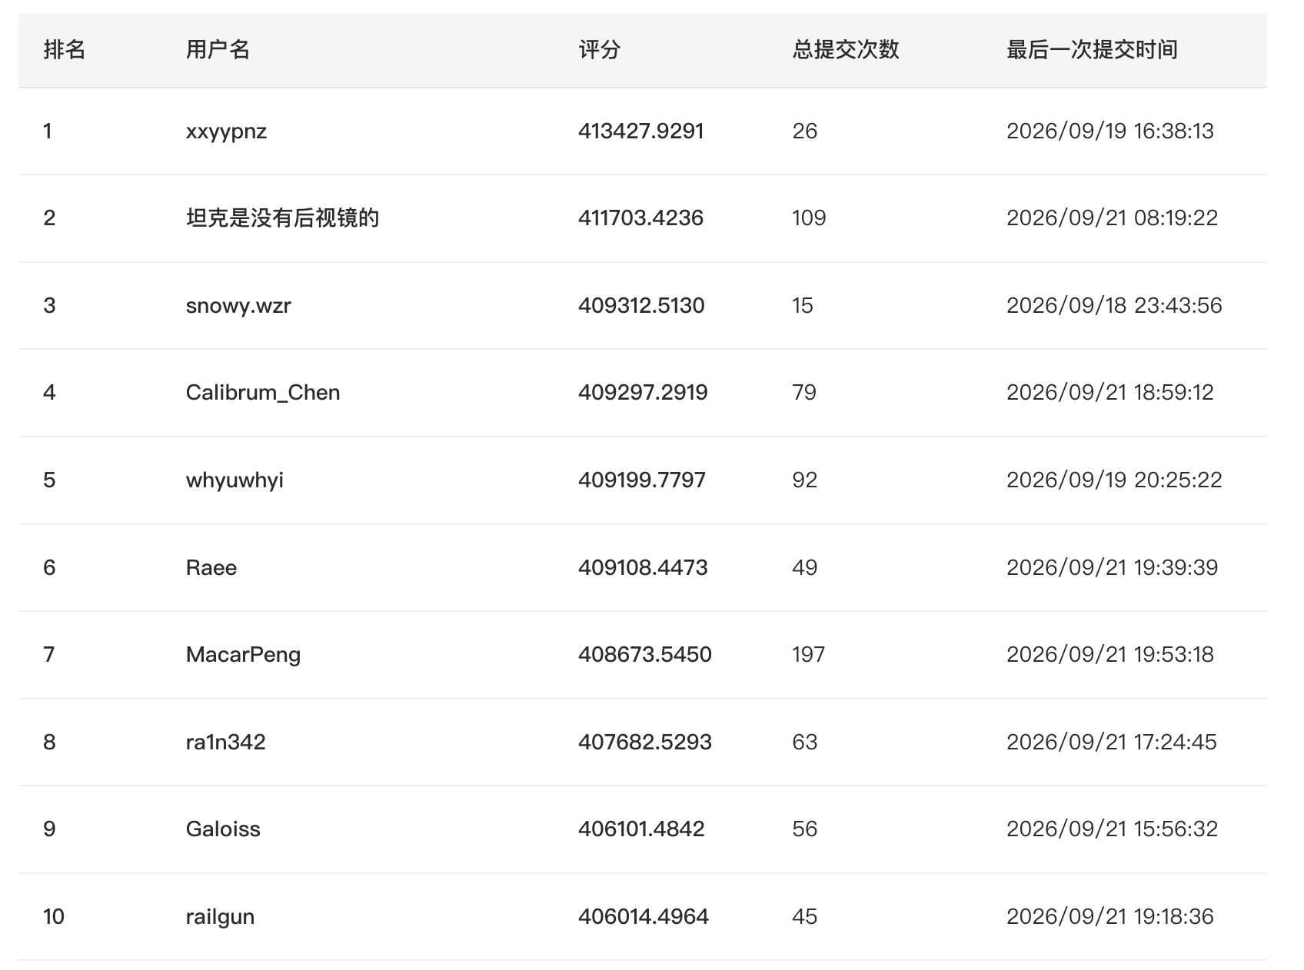Select username Raee
Screen dimensions: 1304x970
coord(211,568)
